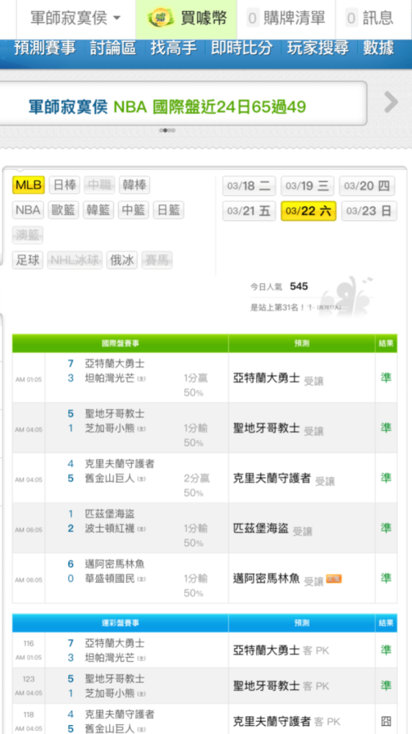Go to 預測賽事 in the navigation bar
Viewport: 412px width, 734px height.
(x=45, y=48)
